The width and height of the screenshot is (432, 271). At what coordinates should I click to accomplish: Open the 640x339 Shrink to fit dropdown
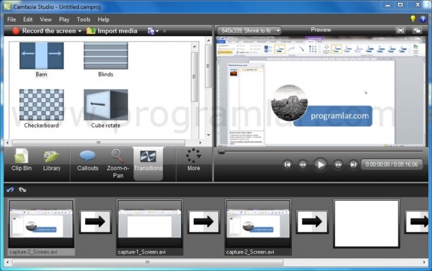pos(249,31)
